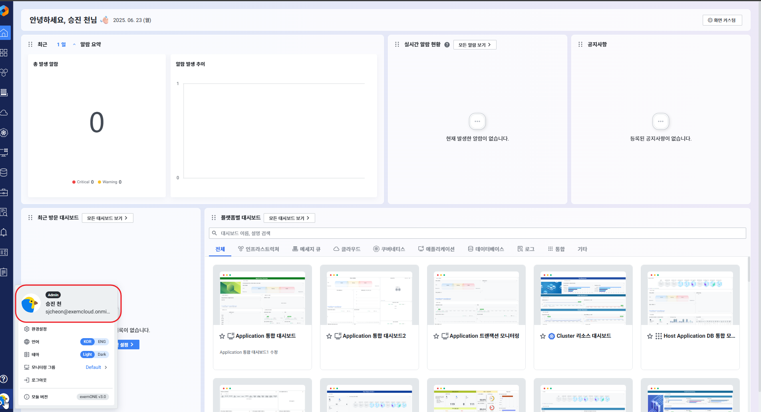Expand the 모니터링 그룹 Default selector

97,367
